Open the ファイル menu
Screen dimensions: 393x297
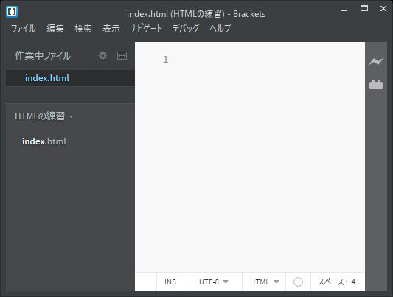coord(24,28)
